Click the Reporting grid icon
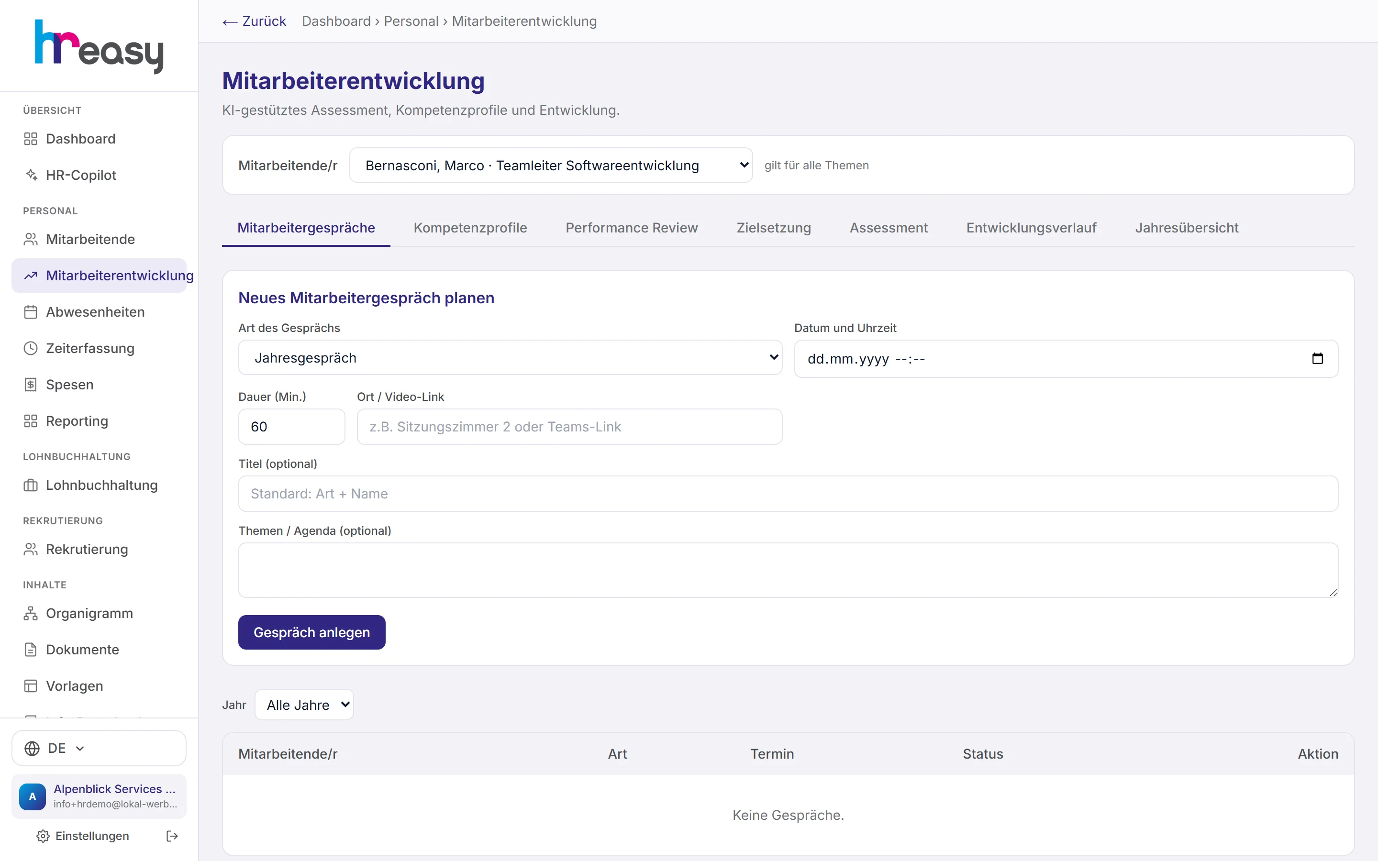The height and width of the screenshot is (861, 1378). (31, 421)
